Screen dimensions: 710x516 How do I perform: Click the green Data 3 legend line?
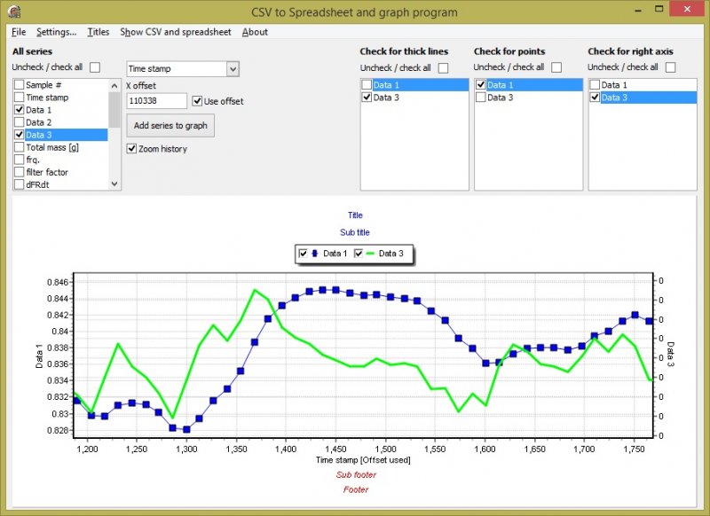click(370, 254)
